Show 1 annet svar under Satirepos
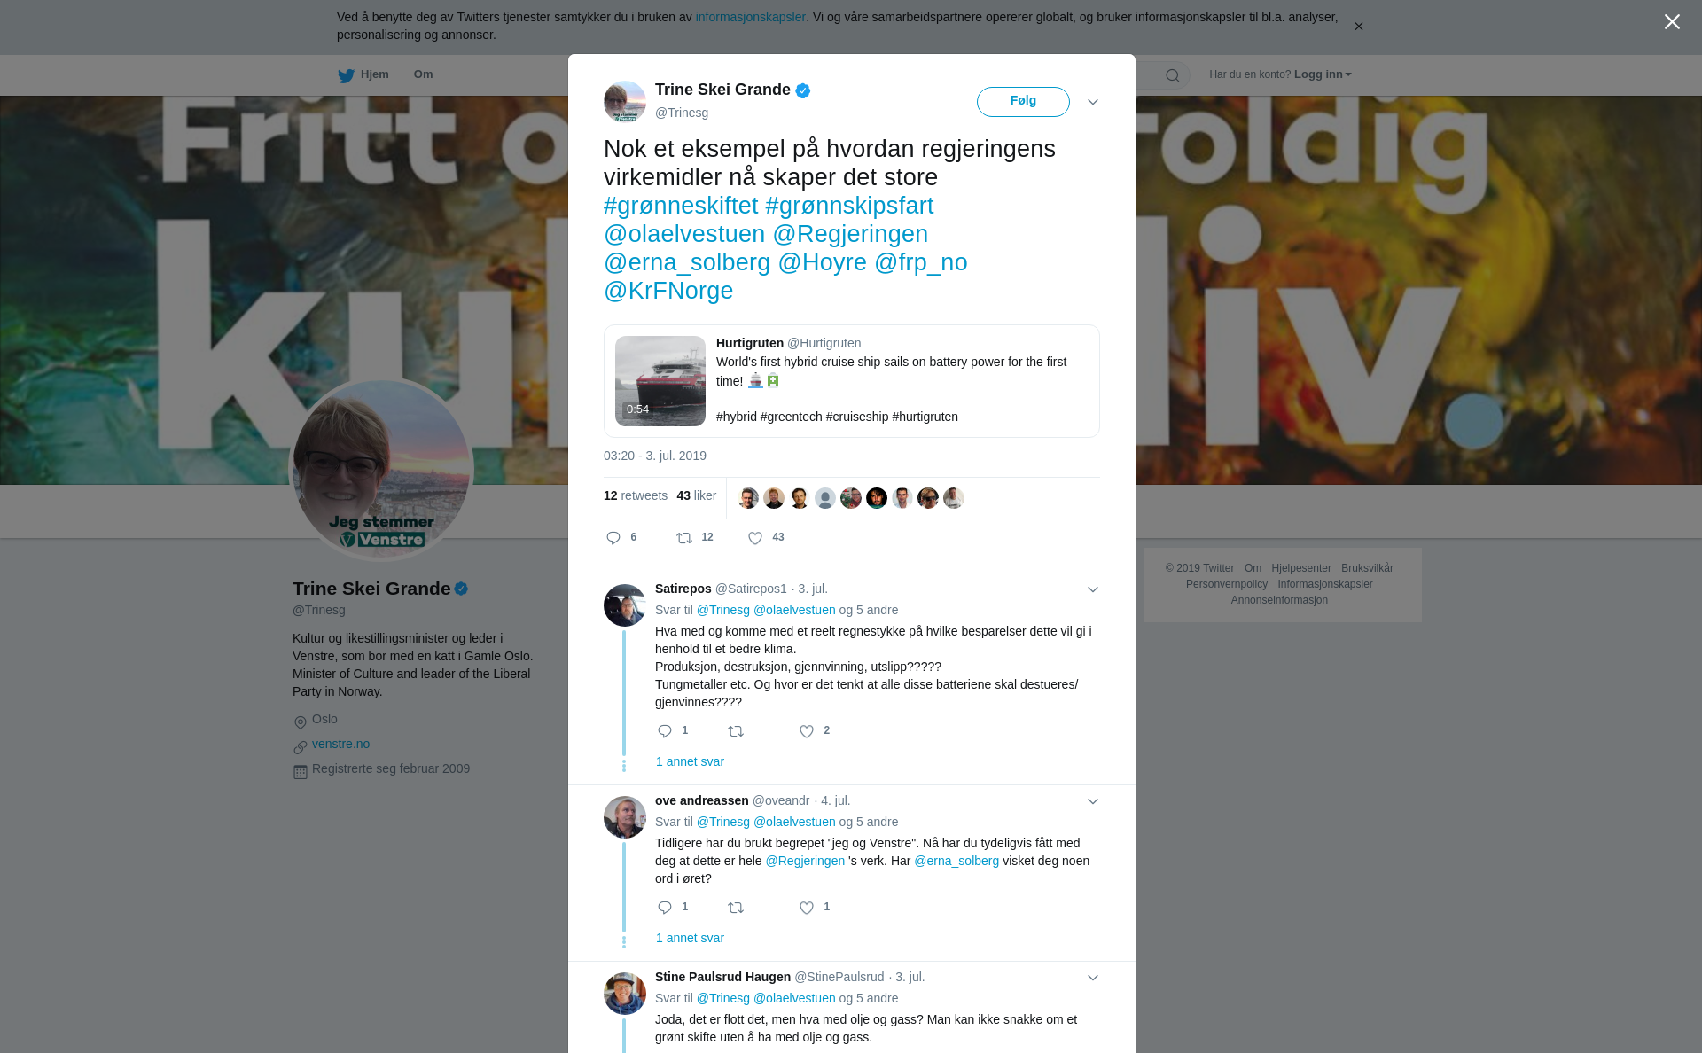Viewport: 1702px width, 1053px height. point(690,761)
